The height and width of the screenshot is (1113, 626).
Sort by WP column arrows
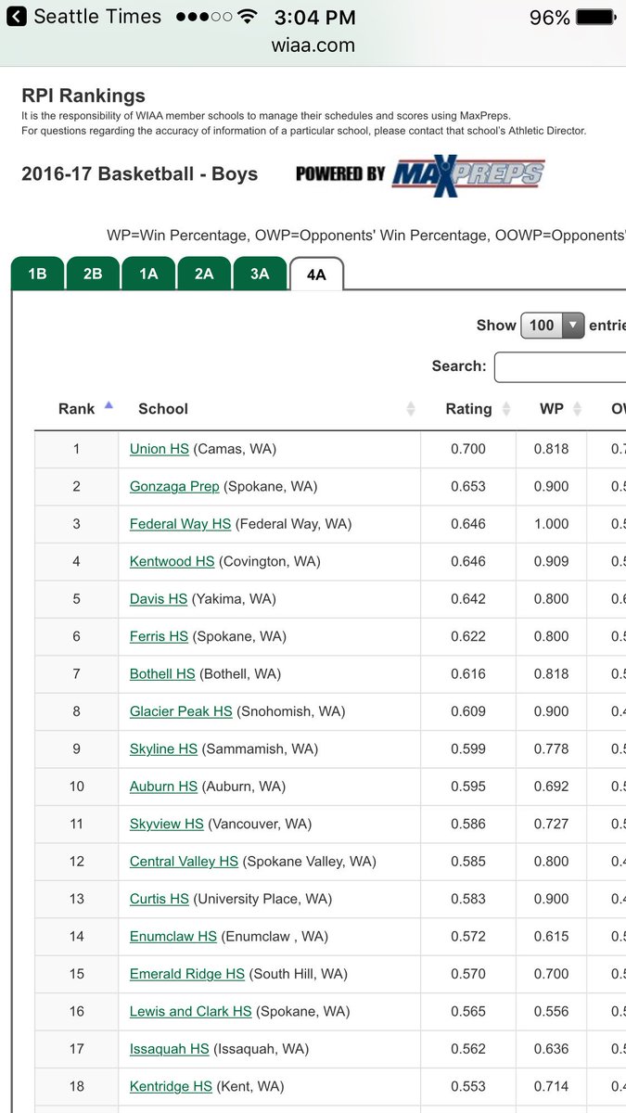pyautogui.click(x=577, y=409)
